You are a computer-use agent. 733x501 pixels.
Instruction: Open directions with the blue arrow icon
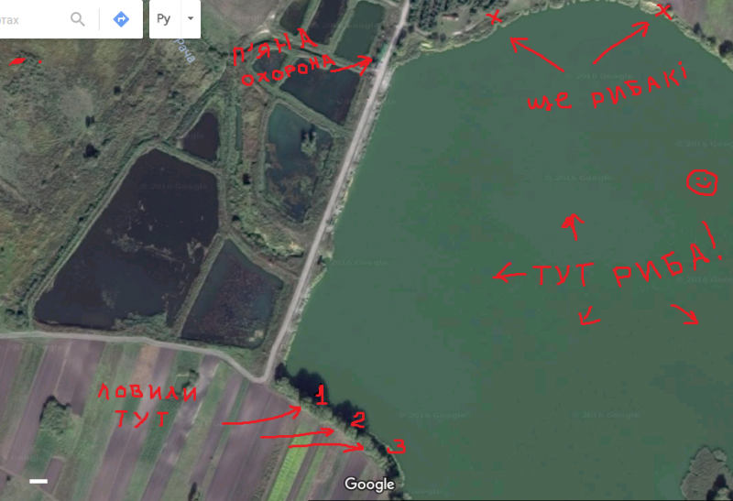pyautogui.click(x=121, y=19)
